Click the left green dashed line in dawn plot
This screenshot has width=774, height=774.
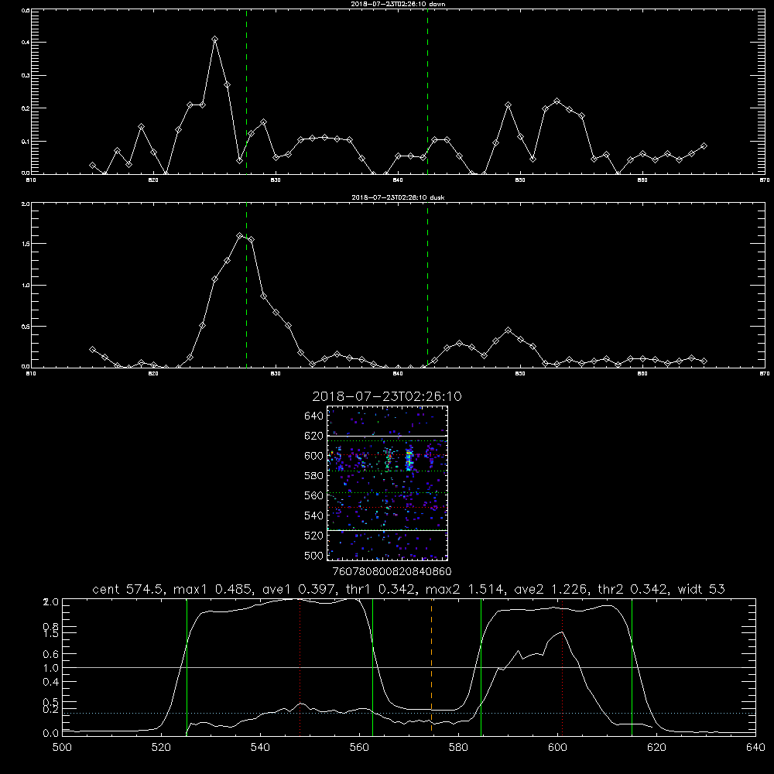(246, 91)
